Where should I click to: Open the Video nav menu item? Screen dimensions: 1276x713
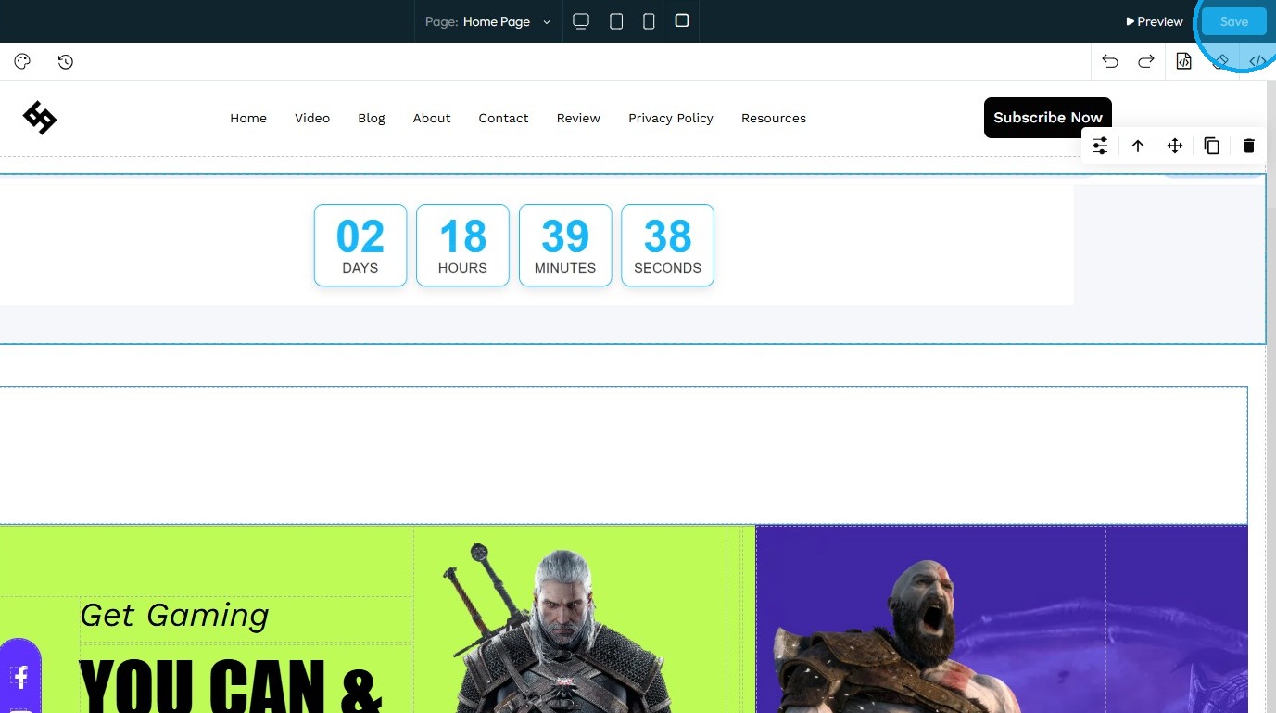pos(312,118)
